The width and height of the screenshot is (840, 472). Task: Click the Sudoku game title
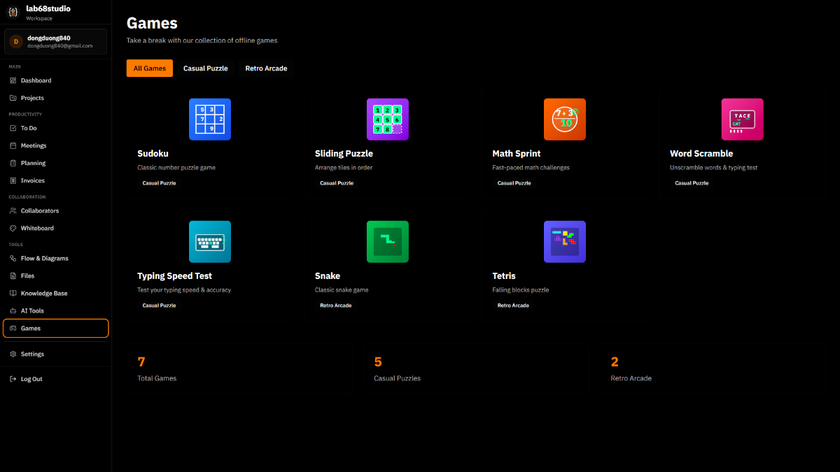[x=153, y=154]
